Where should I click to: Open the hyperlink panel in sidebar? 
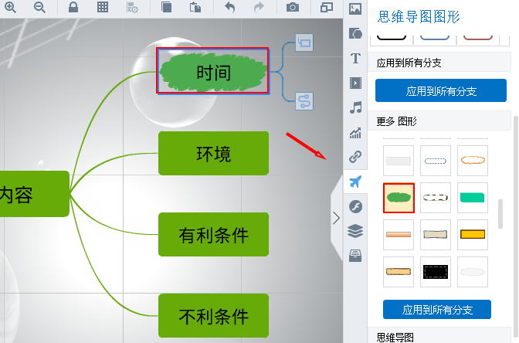[355, 157]
